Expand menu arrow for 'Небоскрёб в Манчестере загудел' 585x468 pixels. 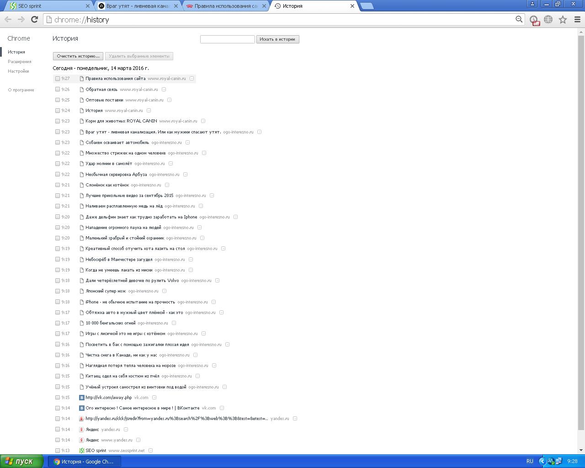pos(191,260)
